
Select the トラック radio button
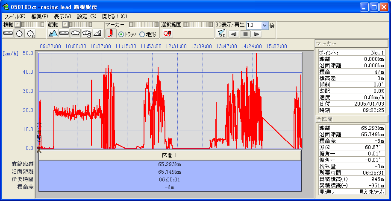[121, 34]
